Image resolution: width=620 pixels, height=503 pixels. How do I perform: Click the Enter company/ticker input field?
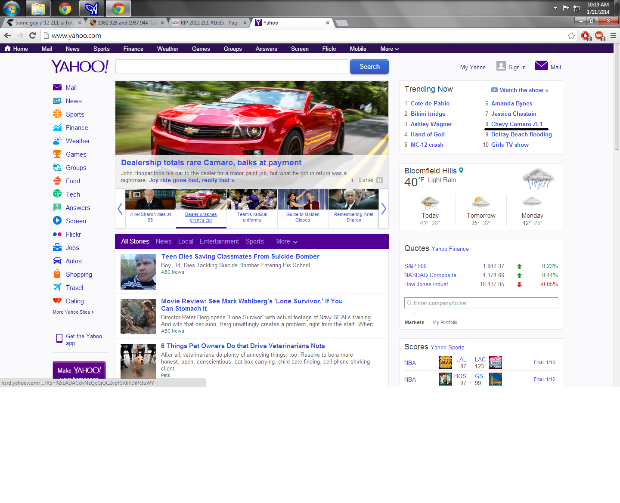point(481,303)
